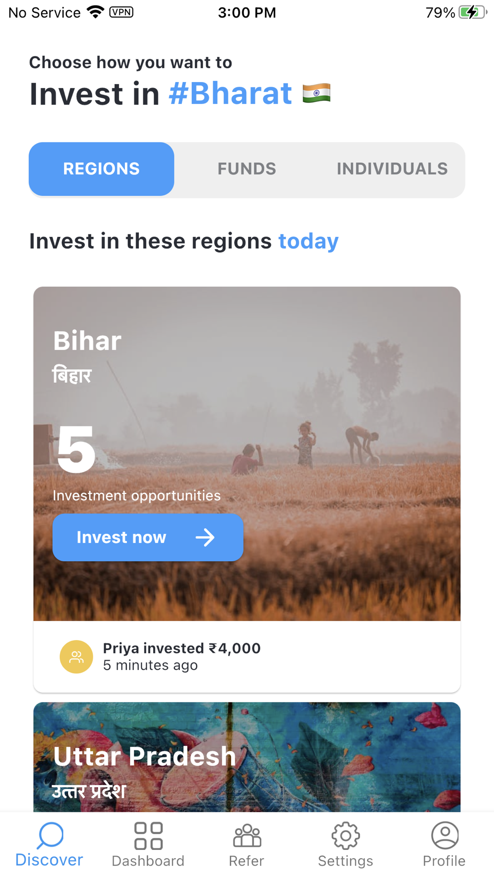Tap the VPN status indicator
This screenshot has width=494, height=879.
click(121, 12)
